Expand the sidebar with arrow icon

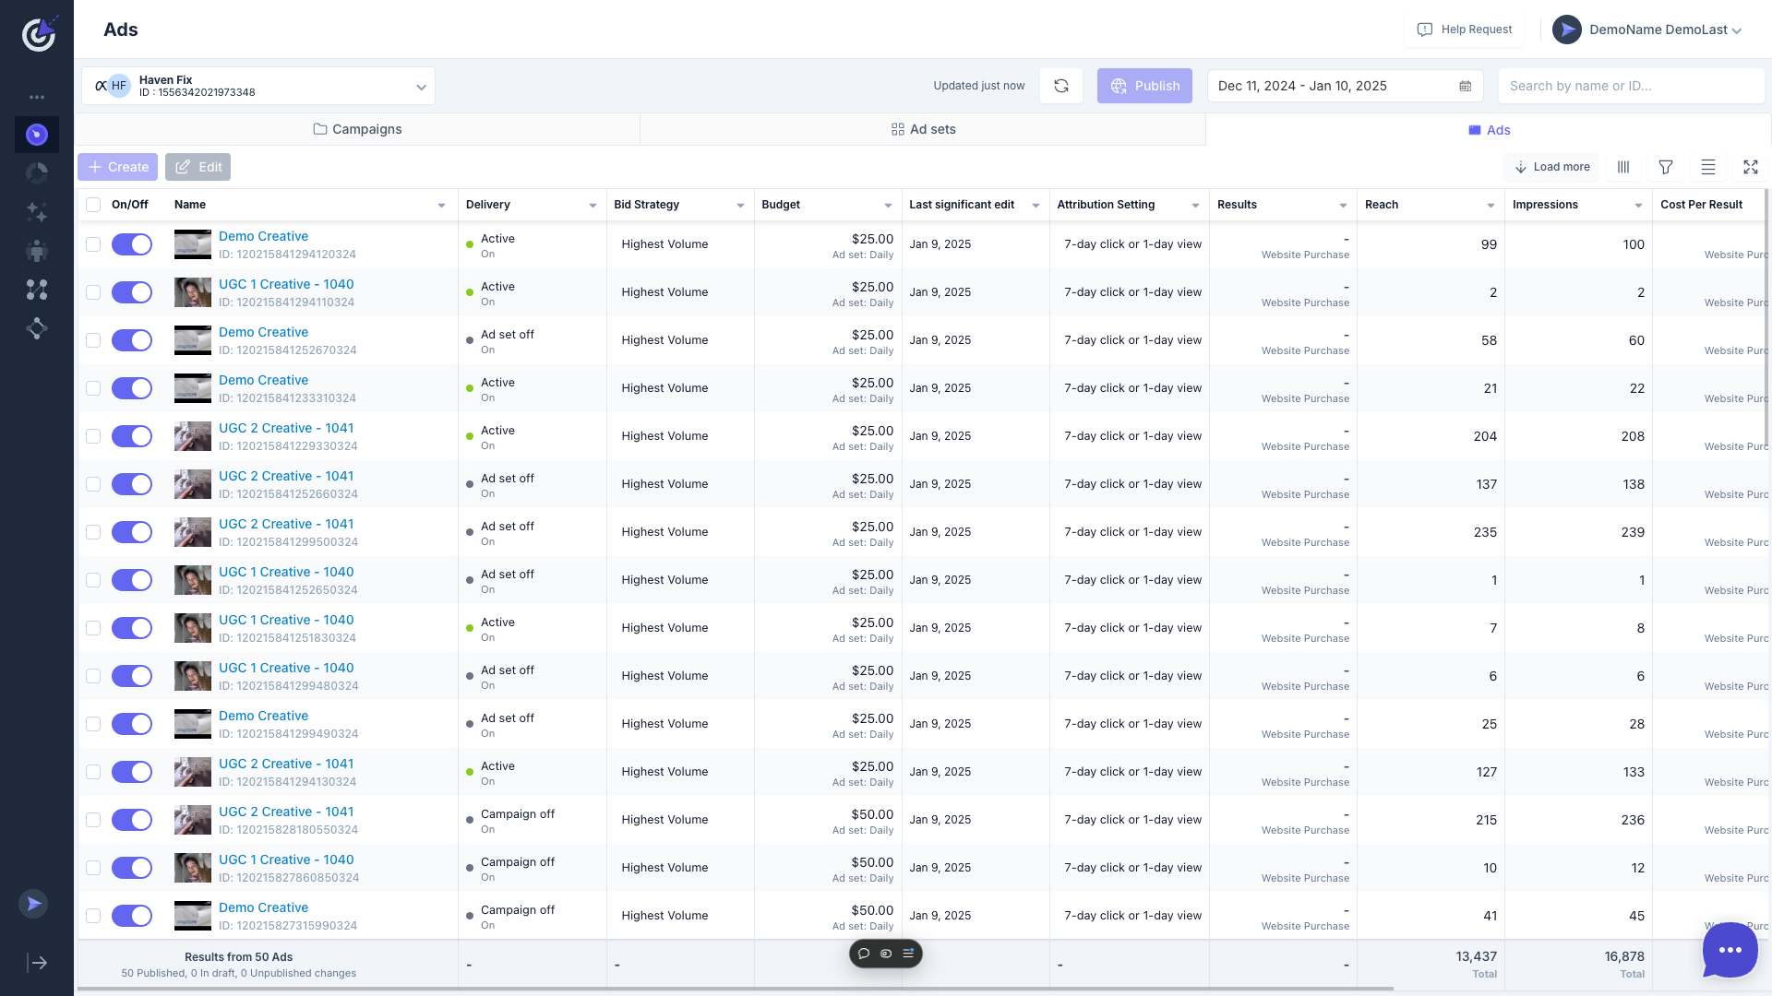(x=38, y=963)
